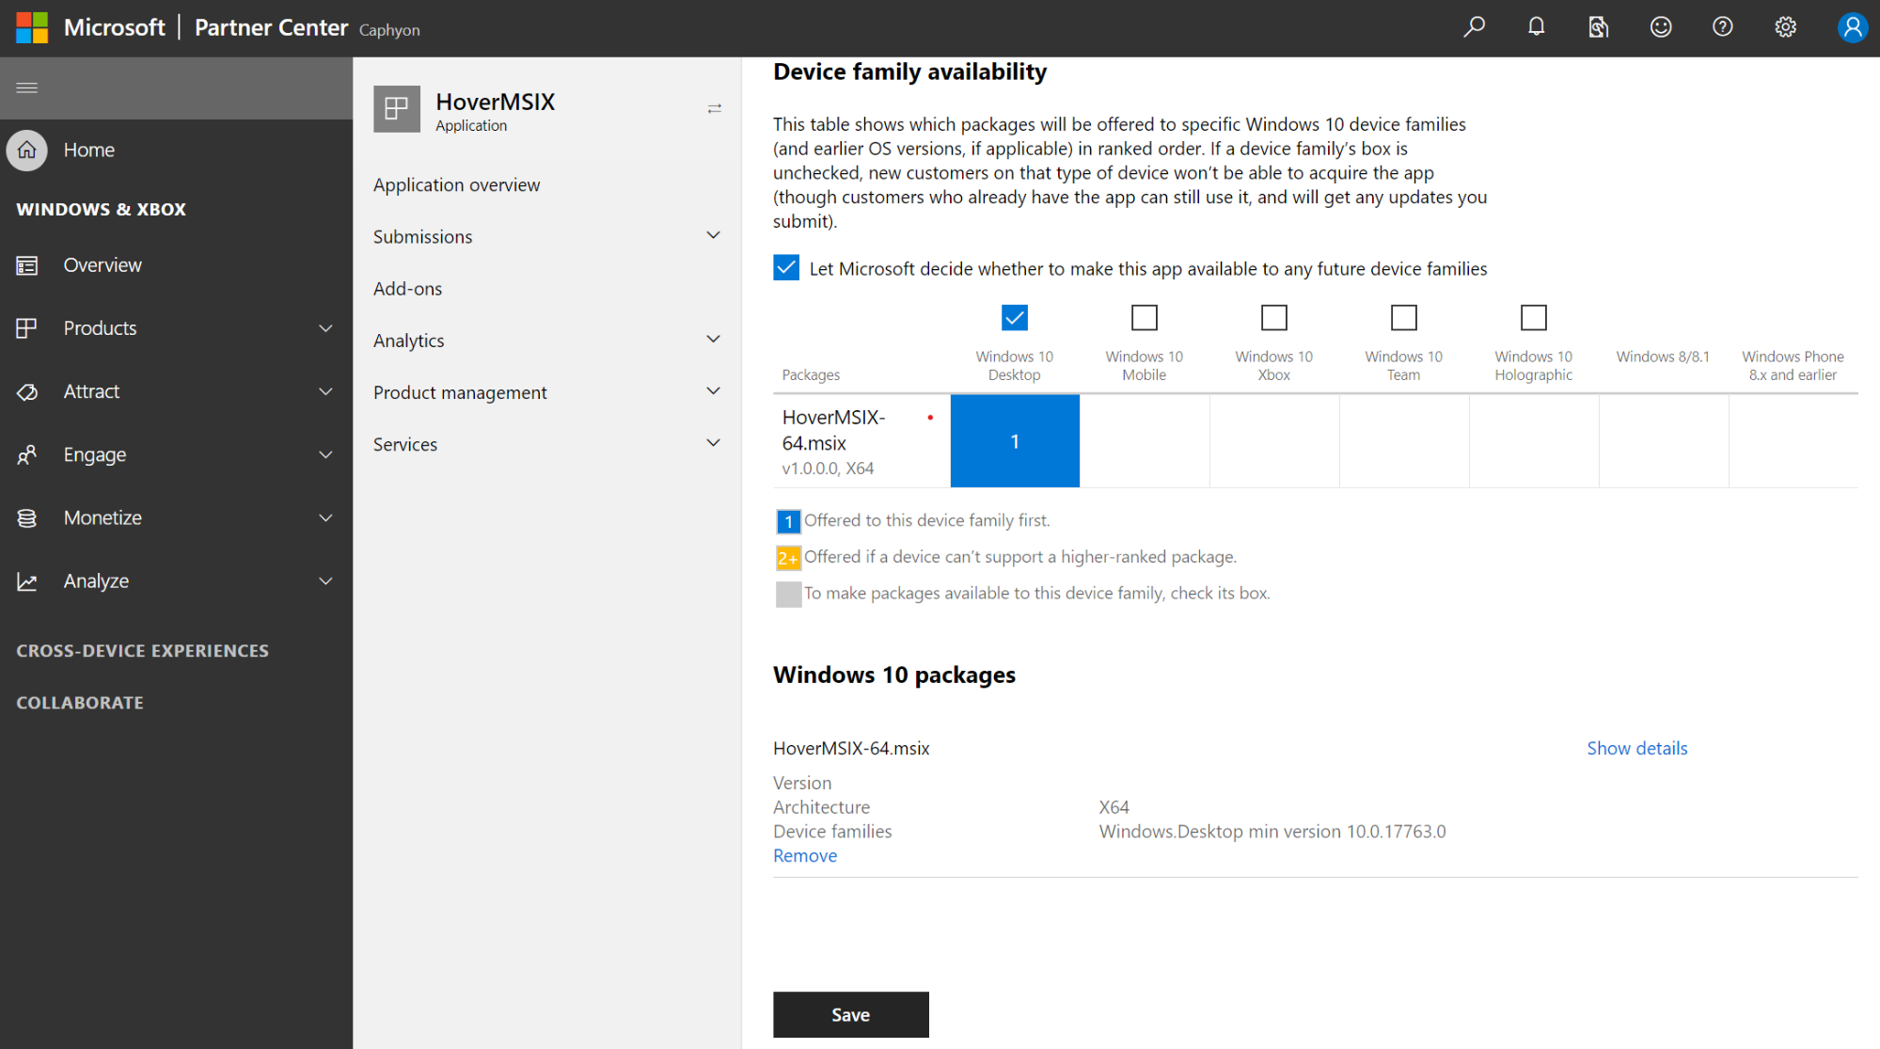The image size is (1880, 1049).
Task: Expand Engage chevron in sidebar
Action: (x=325, y=454)
